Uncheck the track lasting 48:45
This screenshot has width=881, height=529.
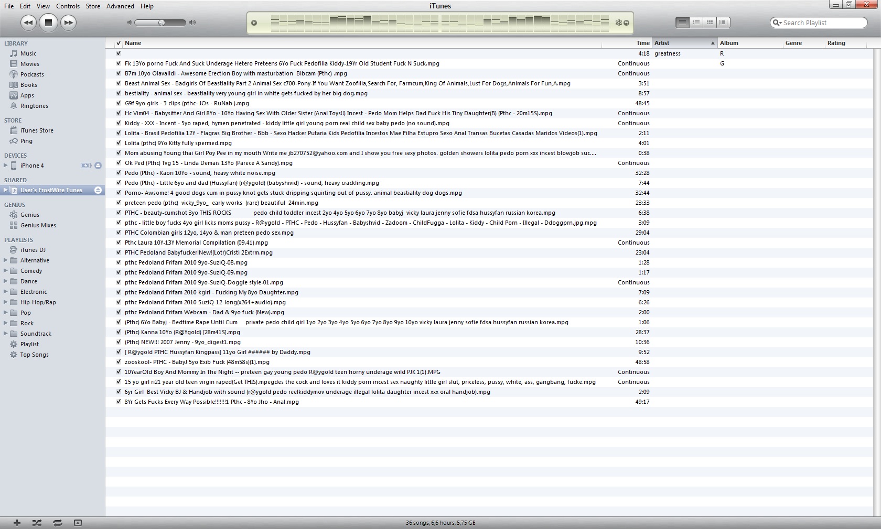click(x=119, y=103)
